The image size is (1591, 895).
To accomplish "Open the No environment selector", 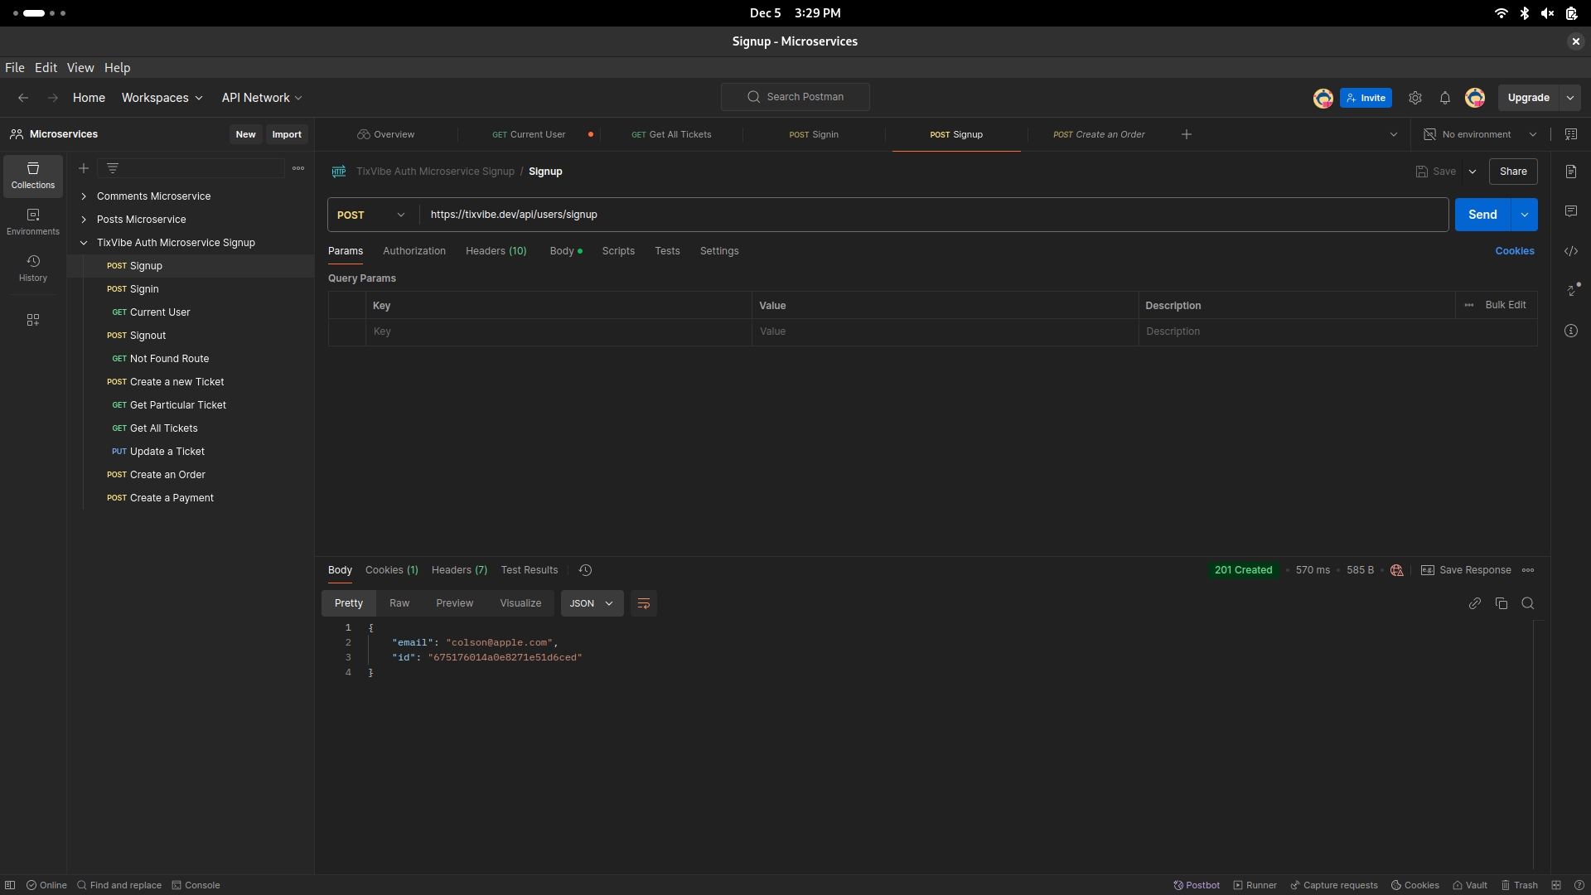I will coord(1480,134).
